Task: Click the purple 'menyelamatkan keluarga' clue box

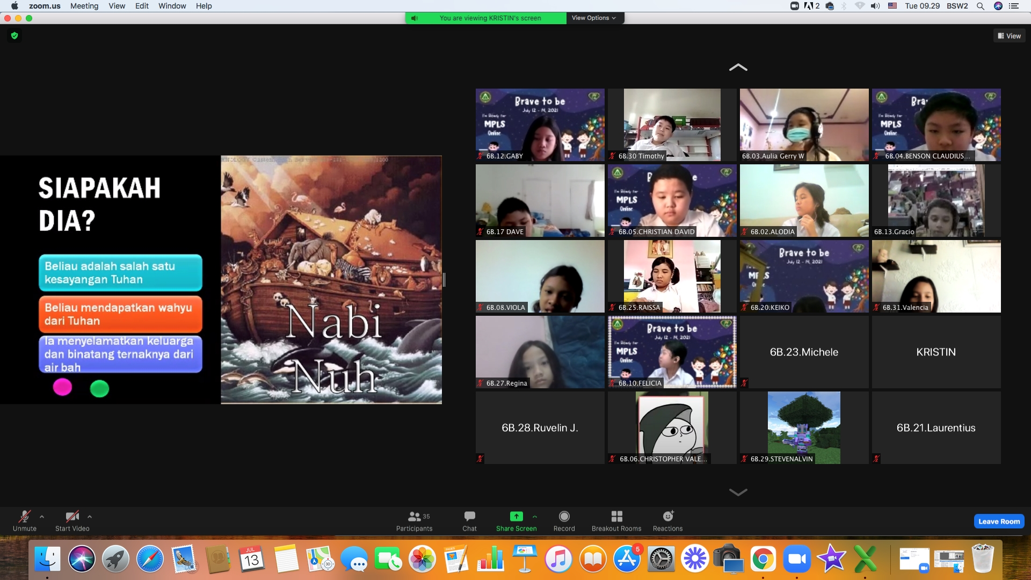Action: tap(120, 354)
